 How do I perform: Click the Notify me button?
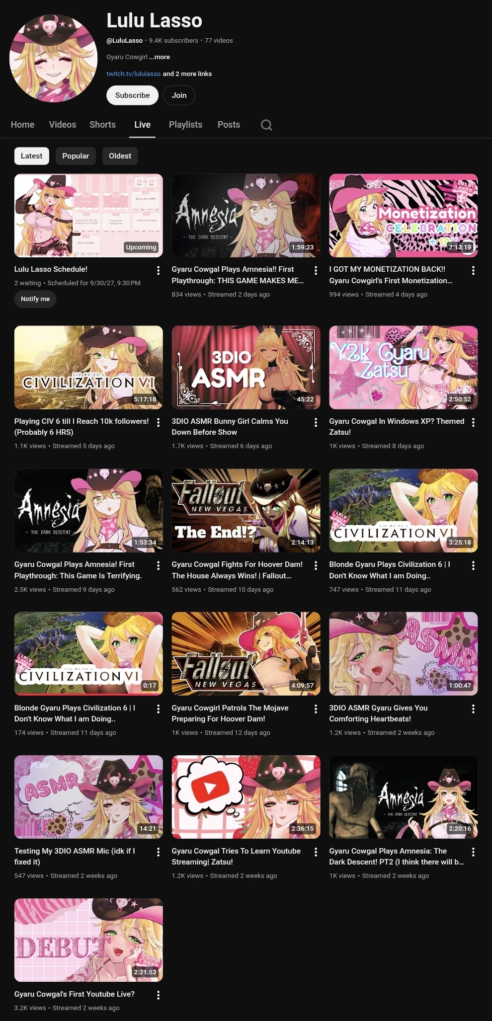35,299
